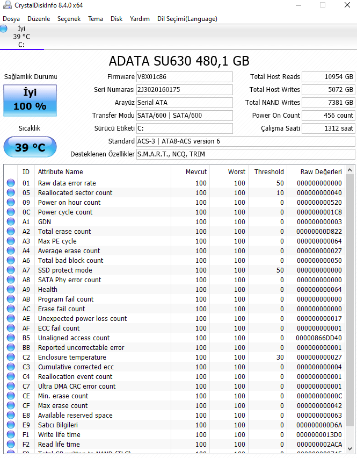Click the Firmware field V8X01c86
This screenshot has height=458, width=357.
tap(184, 77)
